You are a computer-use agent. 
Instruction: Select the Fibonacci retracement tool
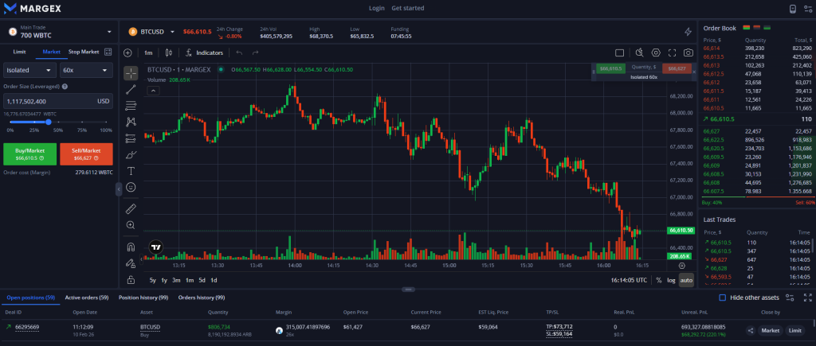coord(131,106)
